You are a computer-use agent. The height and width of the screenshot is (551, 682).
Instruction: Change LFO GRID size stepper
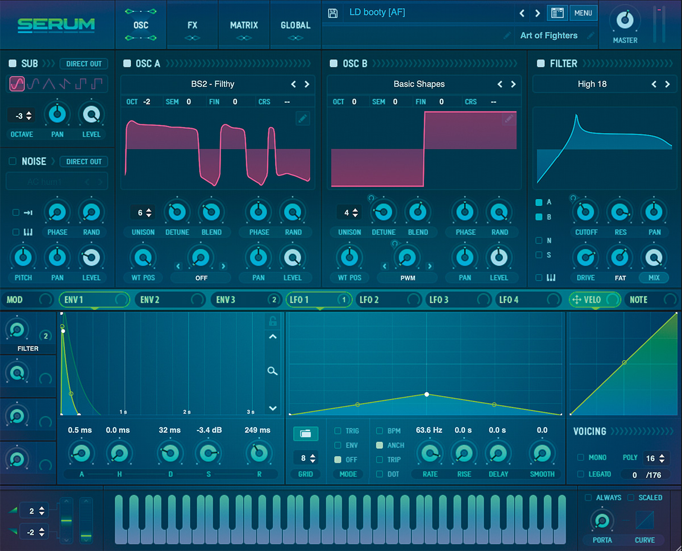(306, 458)
